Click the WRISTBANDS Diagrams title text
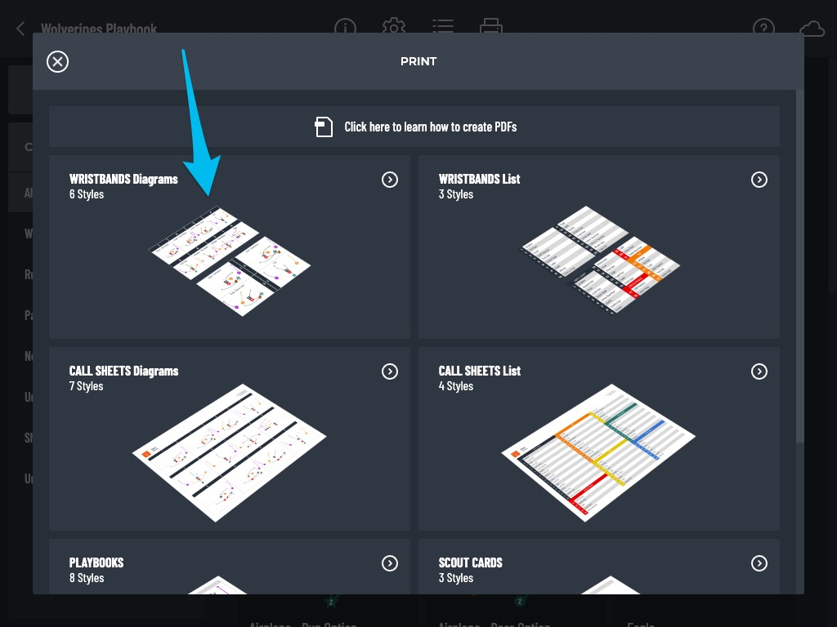Viewport: 837px width, 627px height. (123, 179)
